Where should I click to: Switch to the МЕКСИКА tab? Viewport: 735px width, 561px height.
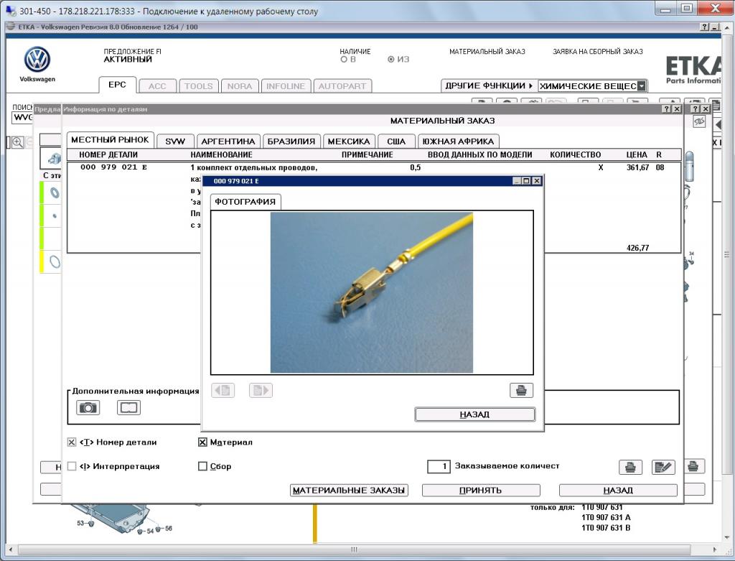point(348,142)
